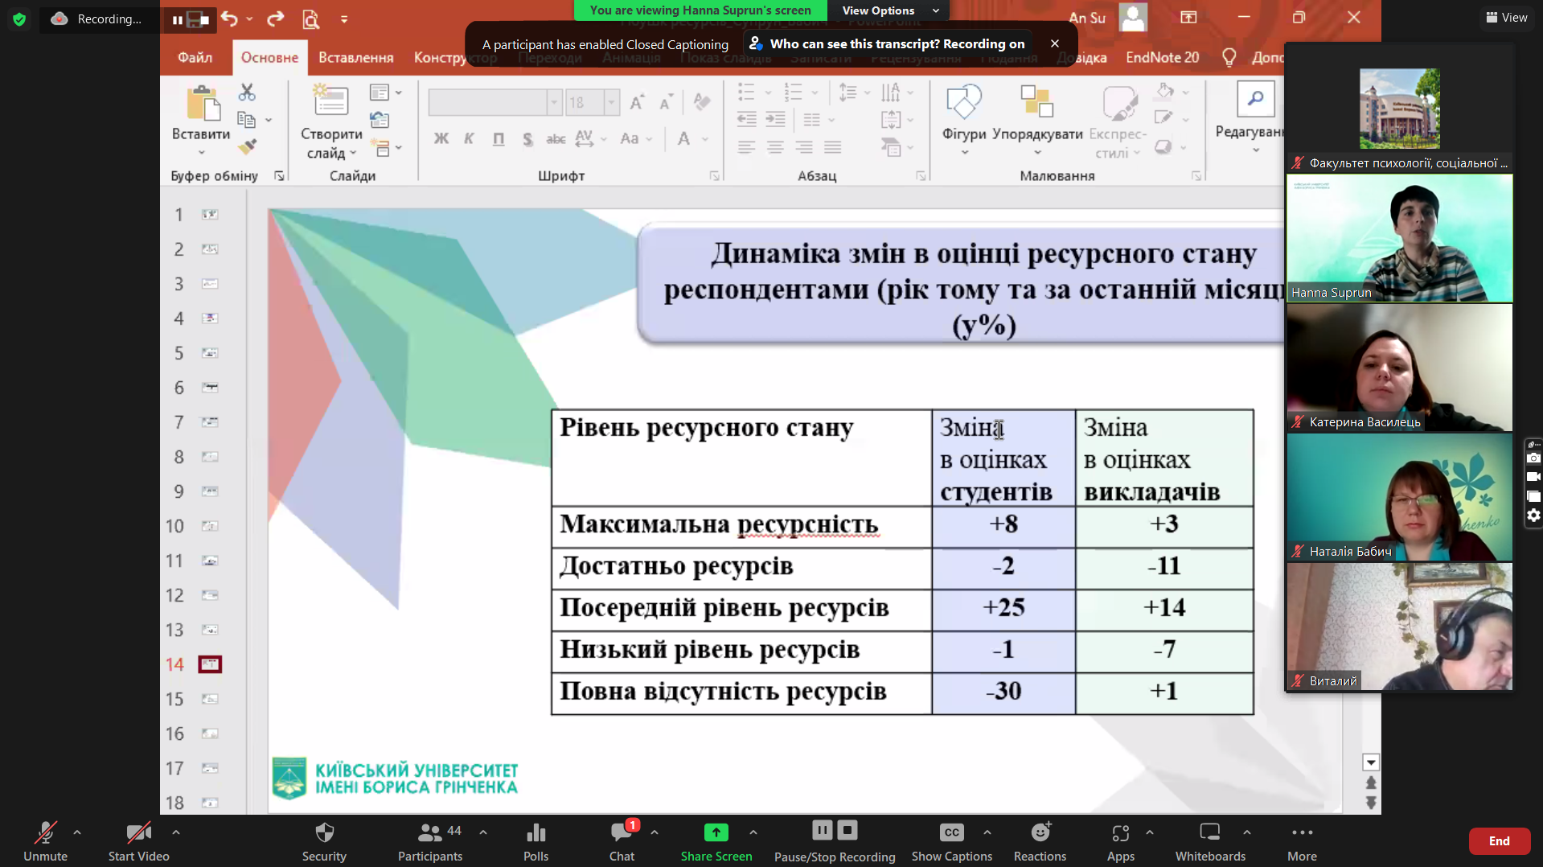Click the green Share Screen icon
This screenshot has width=1543, height=867.
(x=716, y=833)
